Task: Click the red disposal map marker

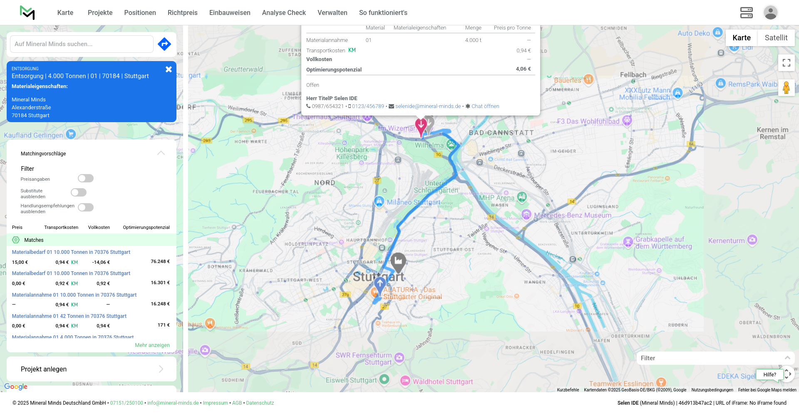Action: click(x=421, y=126)
